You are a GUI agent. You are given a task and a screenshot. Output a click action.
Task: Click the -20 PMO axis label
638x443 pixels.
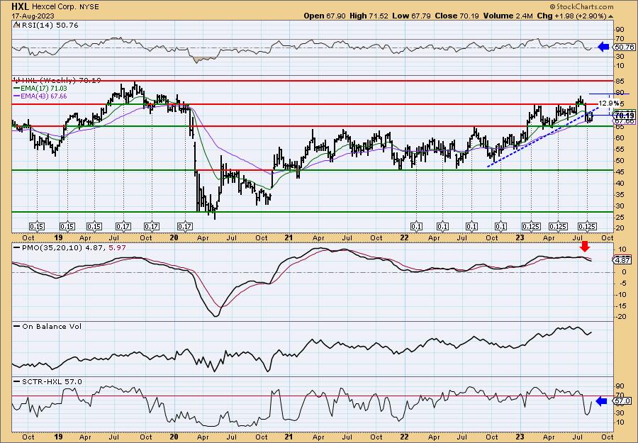(x=620, y=317)
